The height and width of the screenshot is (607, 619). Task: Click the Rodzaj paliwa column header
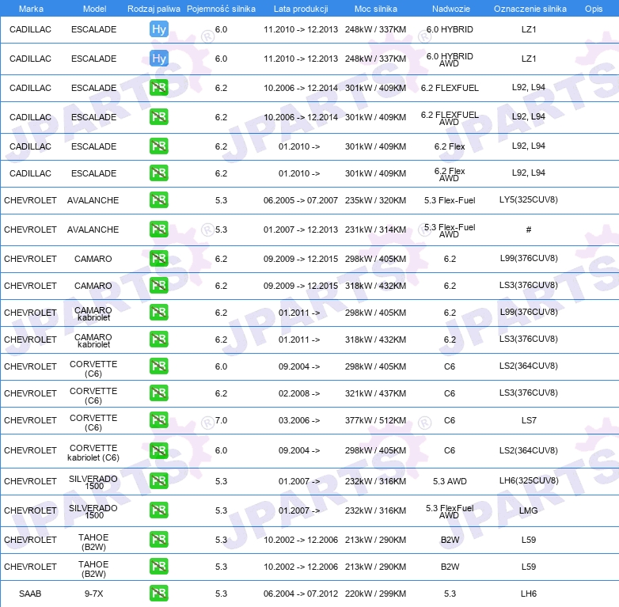pyautogui.click(x=154, y=9)
